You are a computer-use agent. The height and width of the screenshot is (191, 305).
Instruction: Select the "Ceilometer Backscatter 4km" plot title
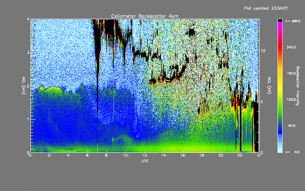tap(144, 16)
